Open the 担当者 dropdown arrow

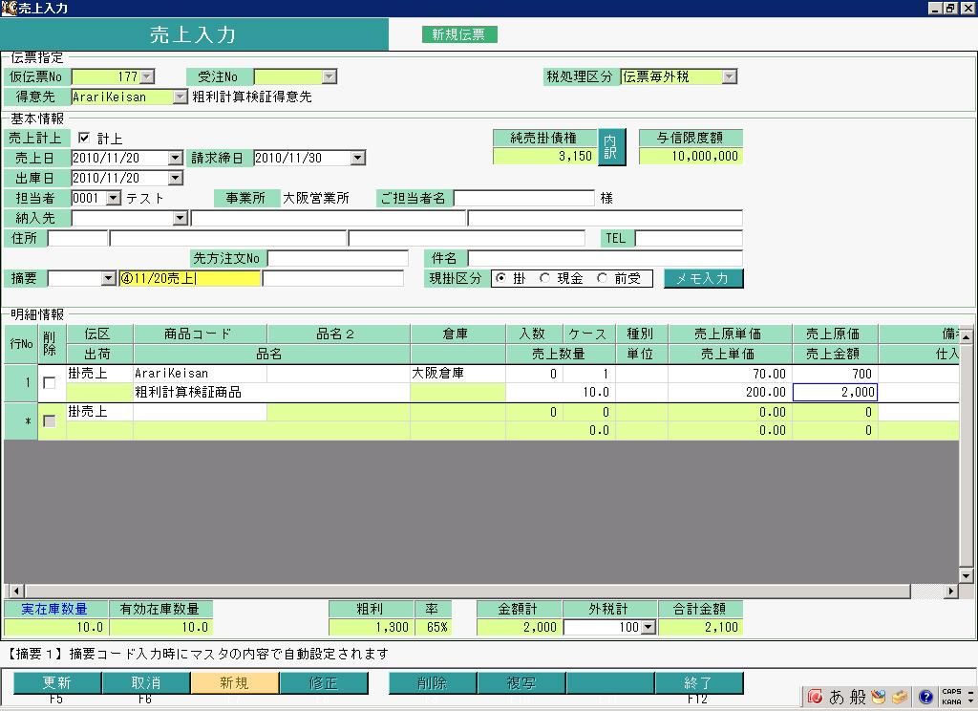click(113, 198)
